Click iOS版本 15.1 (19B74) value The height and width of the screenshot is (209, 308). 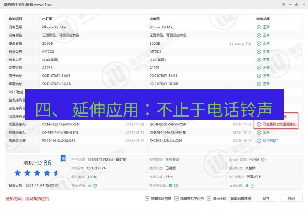(x=97, y=168)
